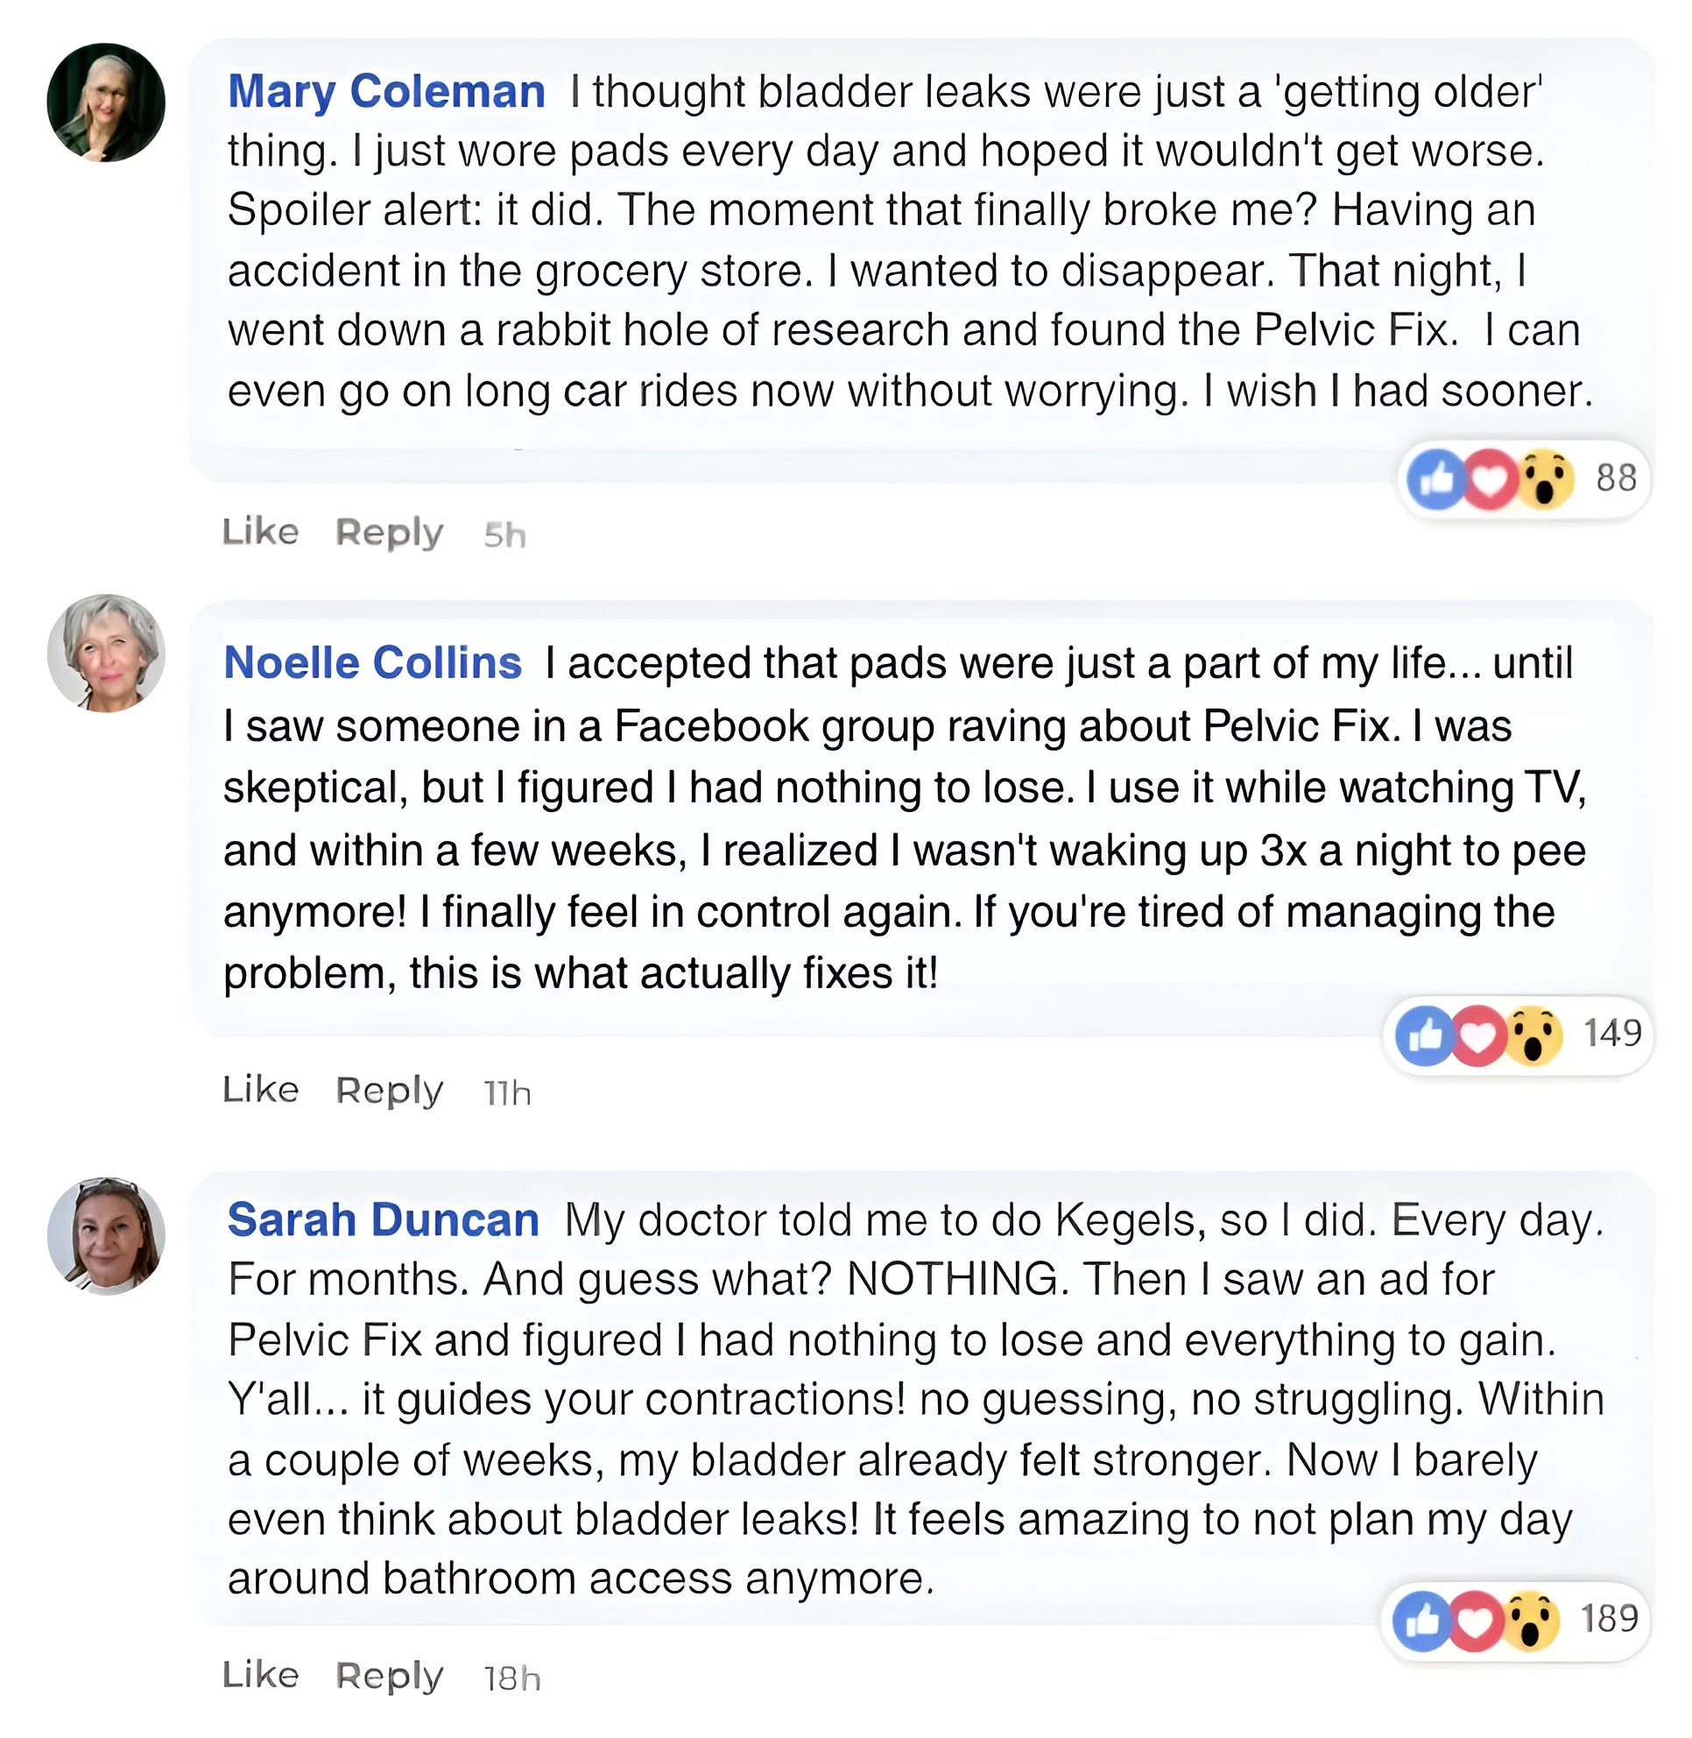
Task: Open the 189 reactions count on Sarah's comment
Action: tap(1610, 1619)
